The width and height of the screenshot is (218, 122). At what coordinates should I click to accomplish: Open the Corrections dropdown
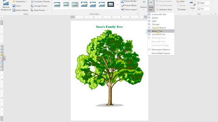point(20,1)
